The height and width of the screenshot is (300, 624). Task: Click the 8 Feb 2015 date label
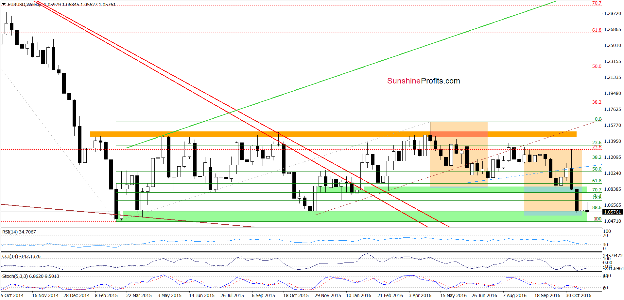106,295
